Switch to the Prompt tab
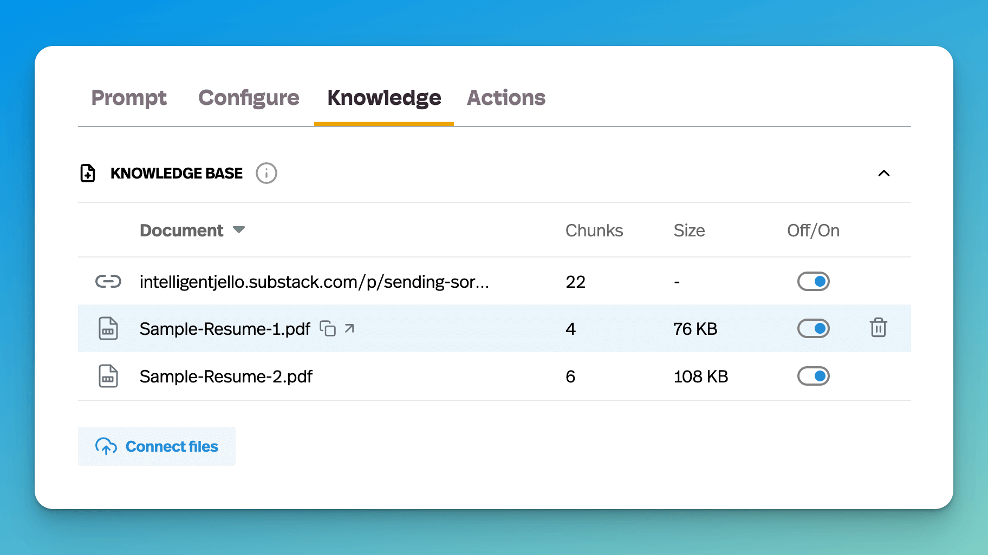 (x=129, y=98)
